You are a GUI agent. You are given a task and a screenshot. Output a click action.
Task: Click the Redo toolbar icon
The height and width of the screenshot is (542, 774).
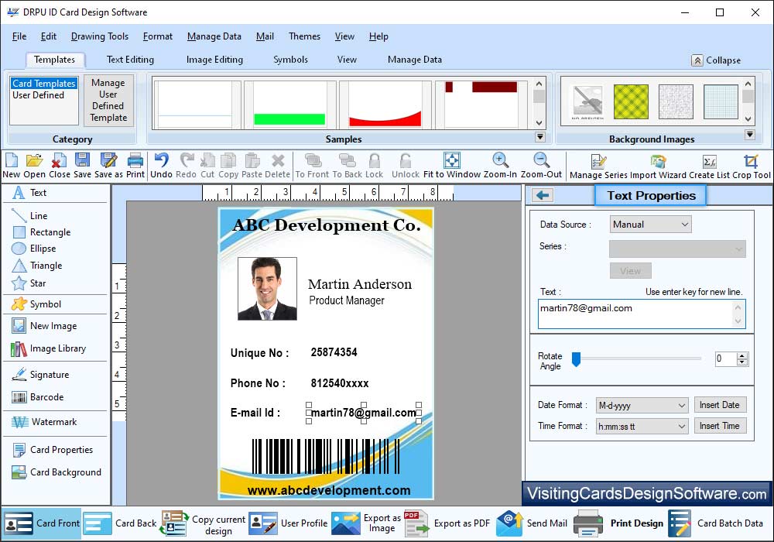point(186,166)
